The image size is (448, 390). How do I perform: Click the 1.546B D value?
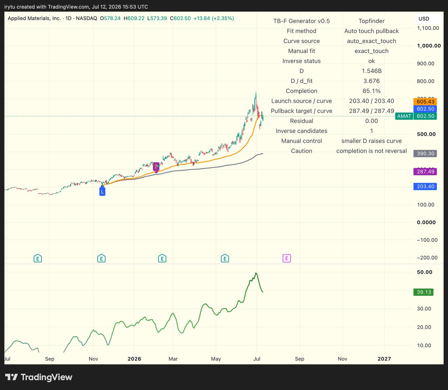click(x=371, y=71)
